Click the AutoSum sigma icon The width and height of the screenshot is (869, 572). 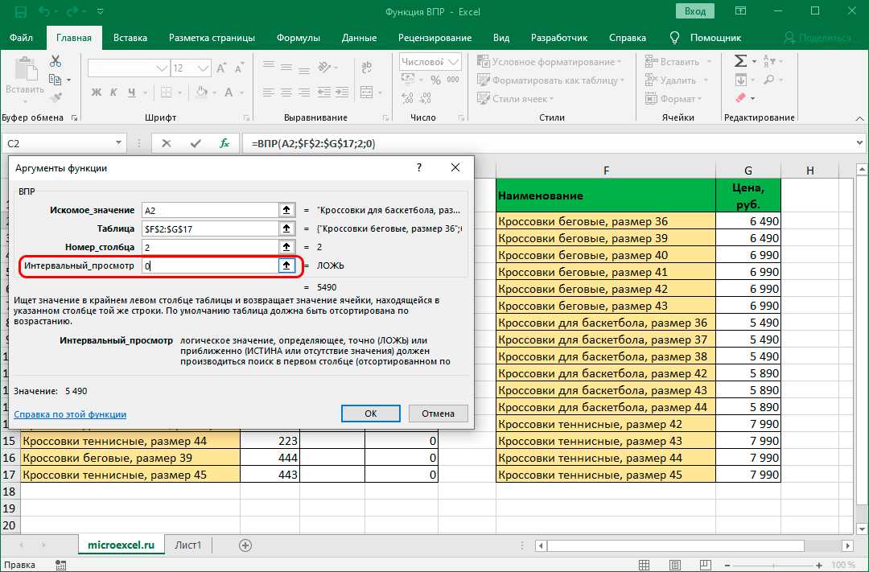tap(741, 62)
